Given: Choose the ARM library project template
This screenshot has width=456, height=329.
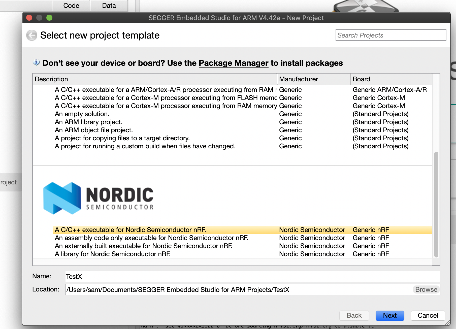Looking at the screenshot, I should point(89,122).
